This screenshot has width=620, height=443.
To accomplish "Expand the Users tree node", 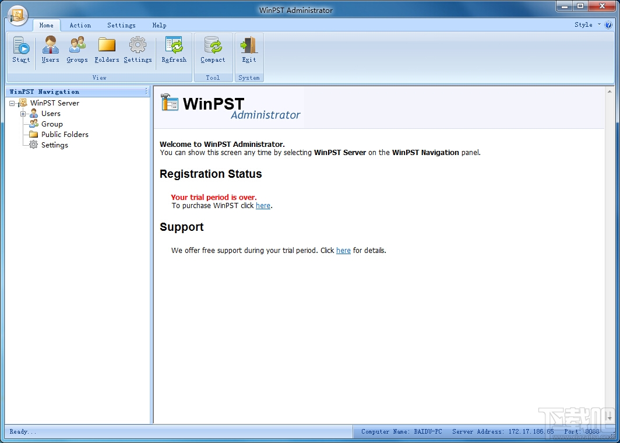I will pos(23,114).
